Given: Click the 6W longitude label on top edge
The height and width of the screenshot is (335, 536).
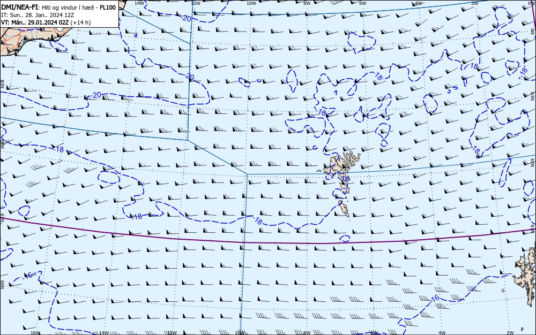Looking at the screenshot, I should 363,3.
